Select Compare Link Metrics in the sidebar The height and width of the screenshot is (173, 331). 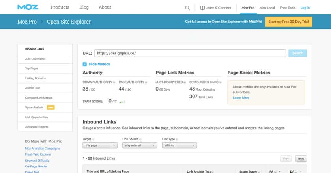click(45, 97)
